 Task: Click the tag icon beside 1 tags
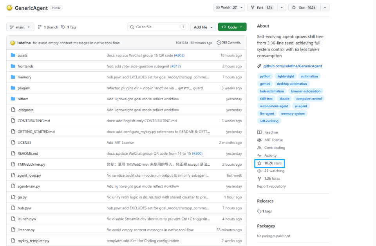pyautogui.click(x=259, y=212)
